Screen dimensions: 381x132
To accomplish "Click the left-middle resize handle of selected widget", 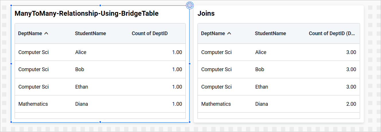I will 11,64.
